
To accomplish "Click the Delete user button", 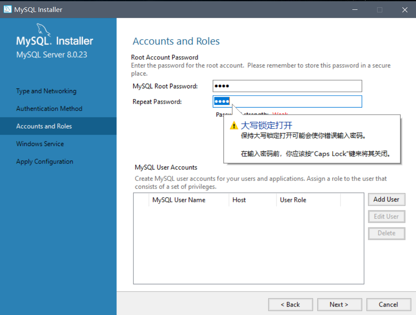I will (x=386, y=233).
